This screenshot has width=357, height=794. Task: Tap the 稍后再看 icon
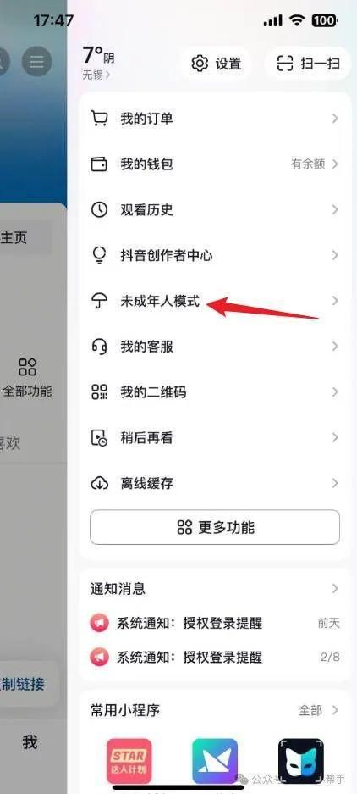[99, 437]
